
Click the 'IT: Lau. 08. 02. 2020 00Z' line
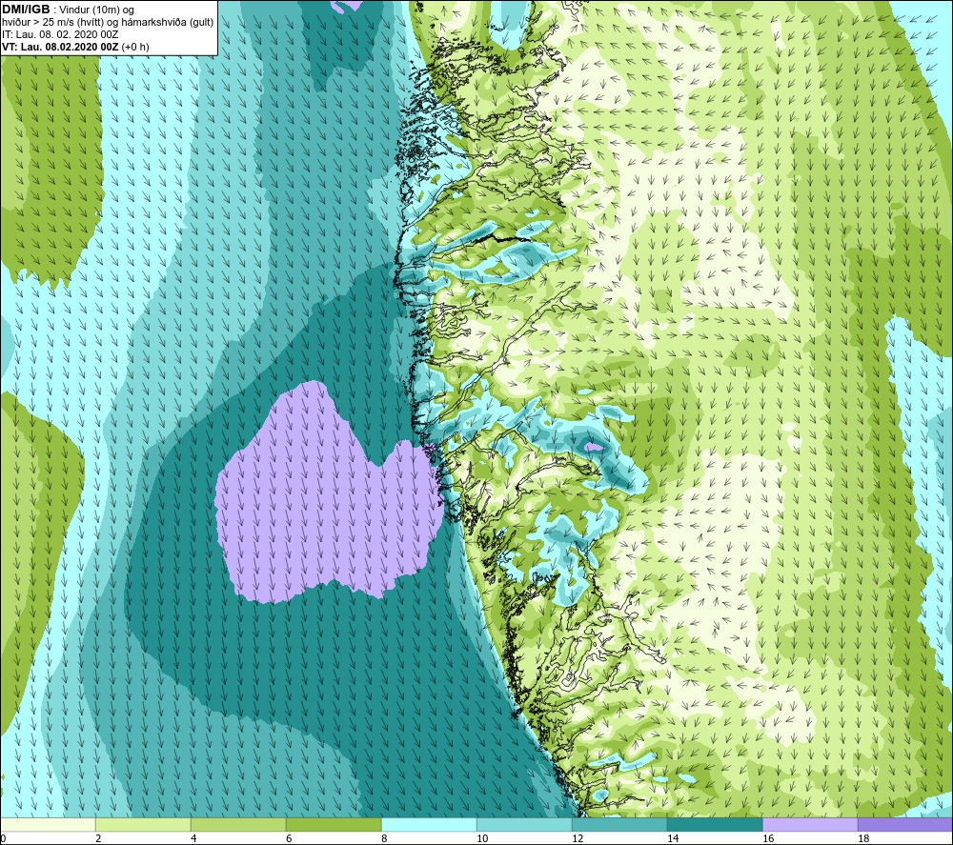pos(60,34)
